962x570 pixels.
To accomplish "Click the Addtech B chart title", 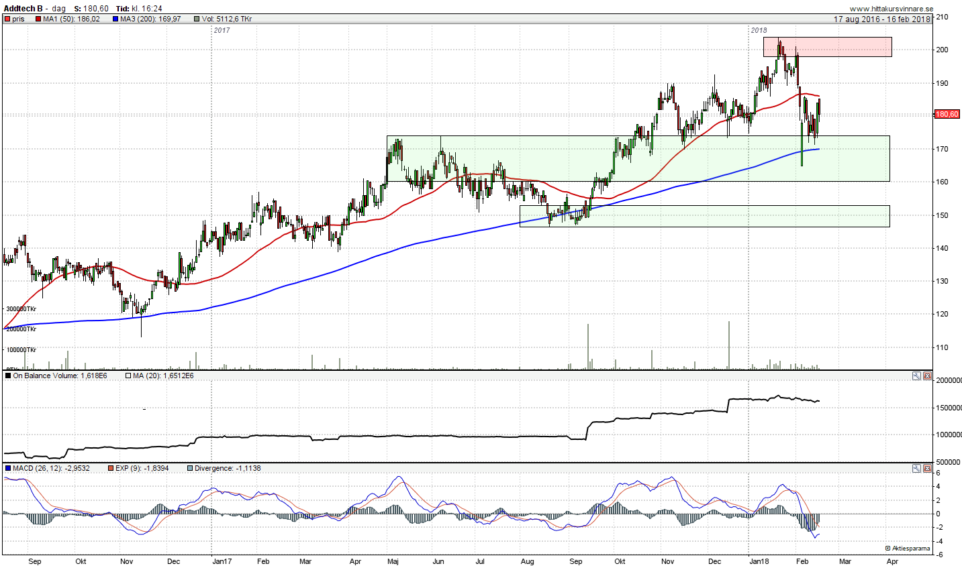I will click(x=23, y=9).
